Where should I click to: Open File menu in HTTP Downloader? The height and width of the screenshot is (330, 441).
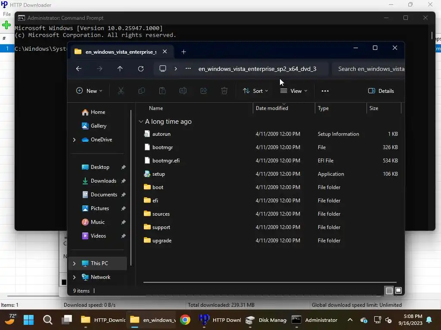(7, 14)
